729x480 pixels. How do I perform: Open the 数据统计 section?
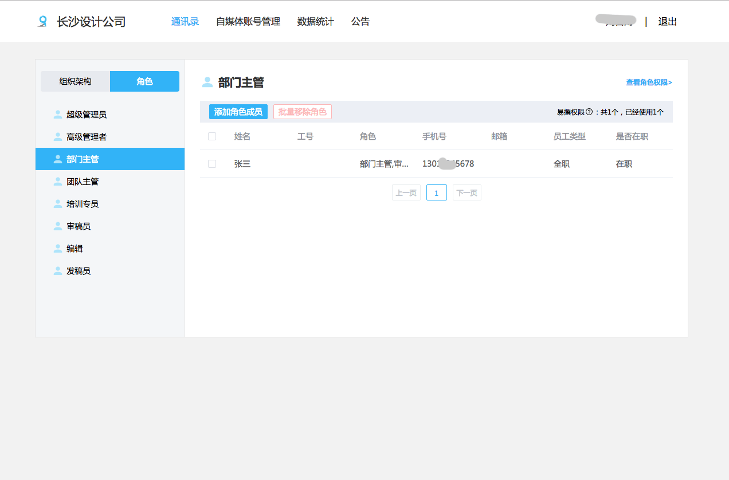[x=315, y=21]
